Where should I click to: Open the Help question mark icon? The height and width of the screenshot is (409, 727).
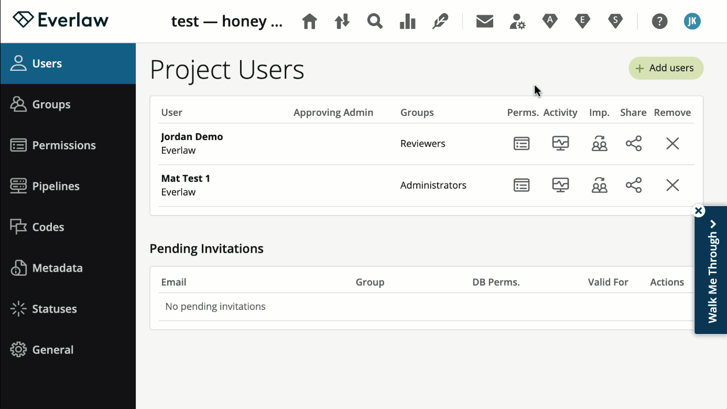[x=659, y=21]
